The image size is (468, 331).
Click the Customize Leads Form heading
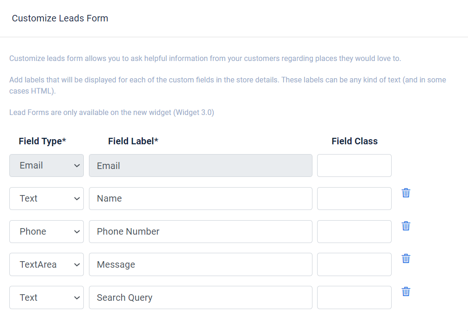[60, 19]
